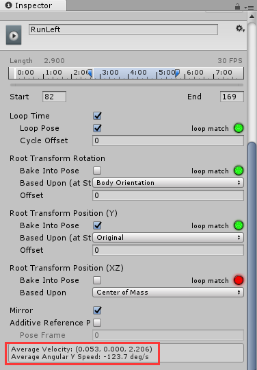257x370 pixels.
Task: Open the Body Orientation dropdown
Action: (x=168, y=183)
